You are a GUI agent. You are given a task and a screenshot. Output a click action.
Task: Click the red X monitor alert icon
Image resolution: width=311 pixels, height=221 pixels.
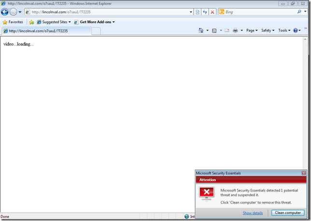tap(207, 193)
